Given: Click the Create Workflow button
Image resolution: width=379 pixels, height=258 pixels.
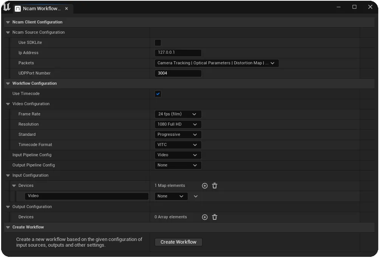Looking at the screenshot, I should 178,242.
